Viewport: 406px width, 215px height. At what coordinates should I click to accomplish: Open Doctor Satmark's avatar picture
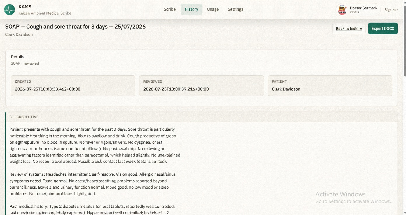click(342, 10)
